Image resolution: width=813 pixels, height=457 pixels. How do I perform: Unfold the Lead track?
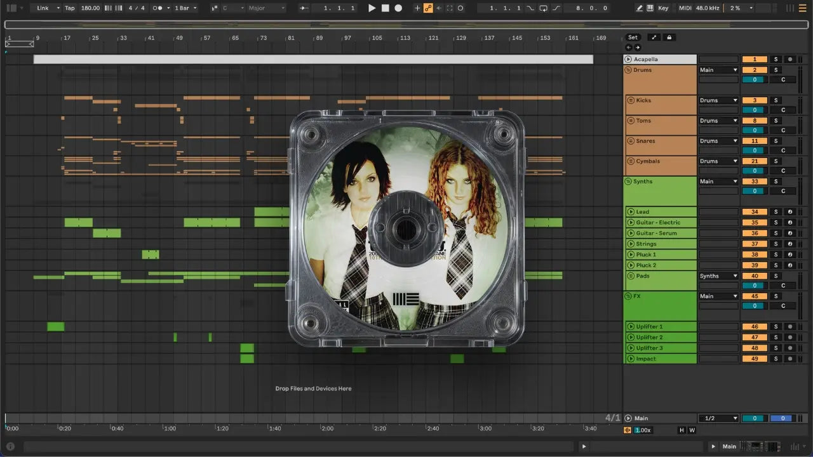coord(631,212)
